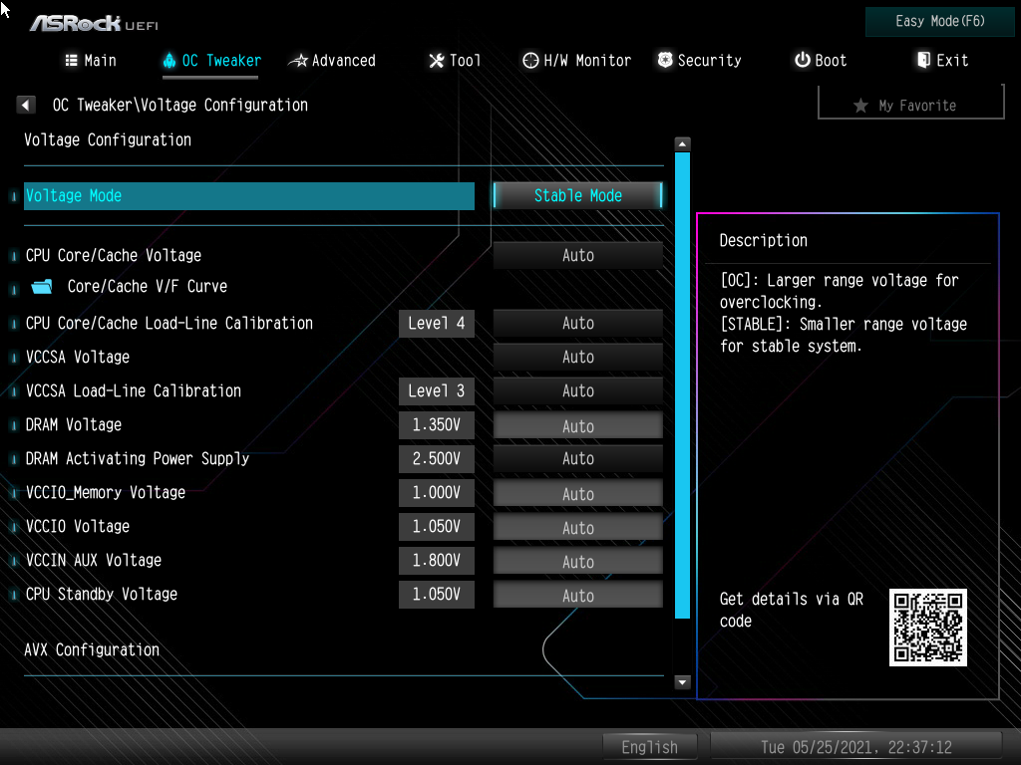Screen dimensions: 1021x765
Task: Click the back arrow beside the breadcrumb
Action: 25,104
